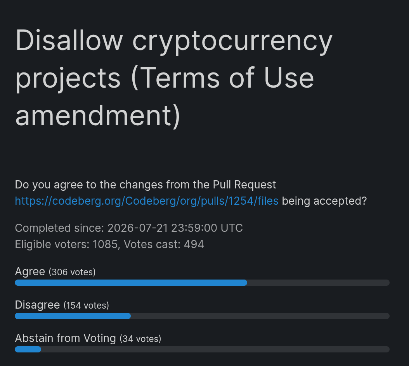409x366 pixels.
Task: Select the 'Agree' option label
Action: tap(30, 272)
